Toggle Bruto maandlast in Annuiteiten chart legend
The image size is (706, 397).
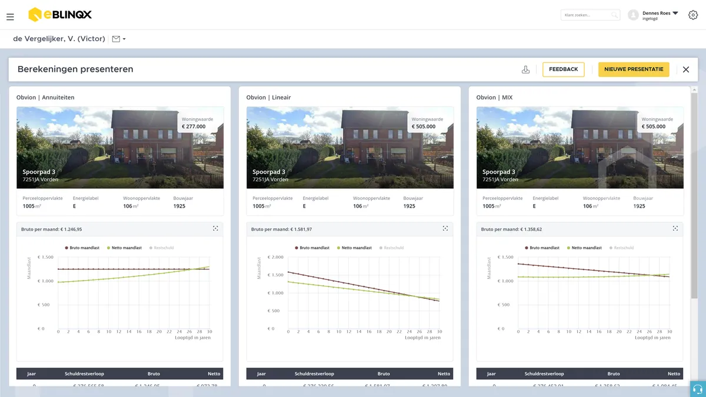(x=82, y=248)
